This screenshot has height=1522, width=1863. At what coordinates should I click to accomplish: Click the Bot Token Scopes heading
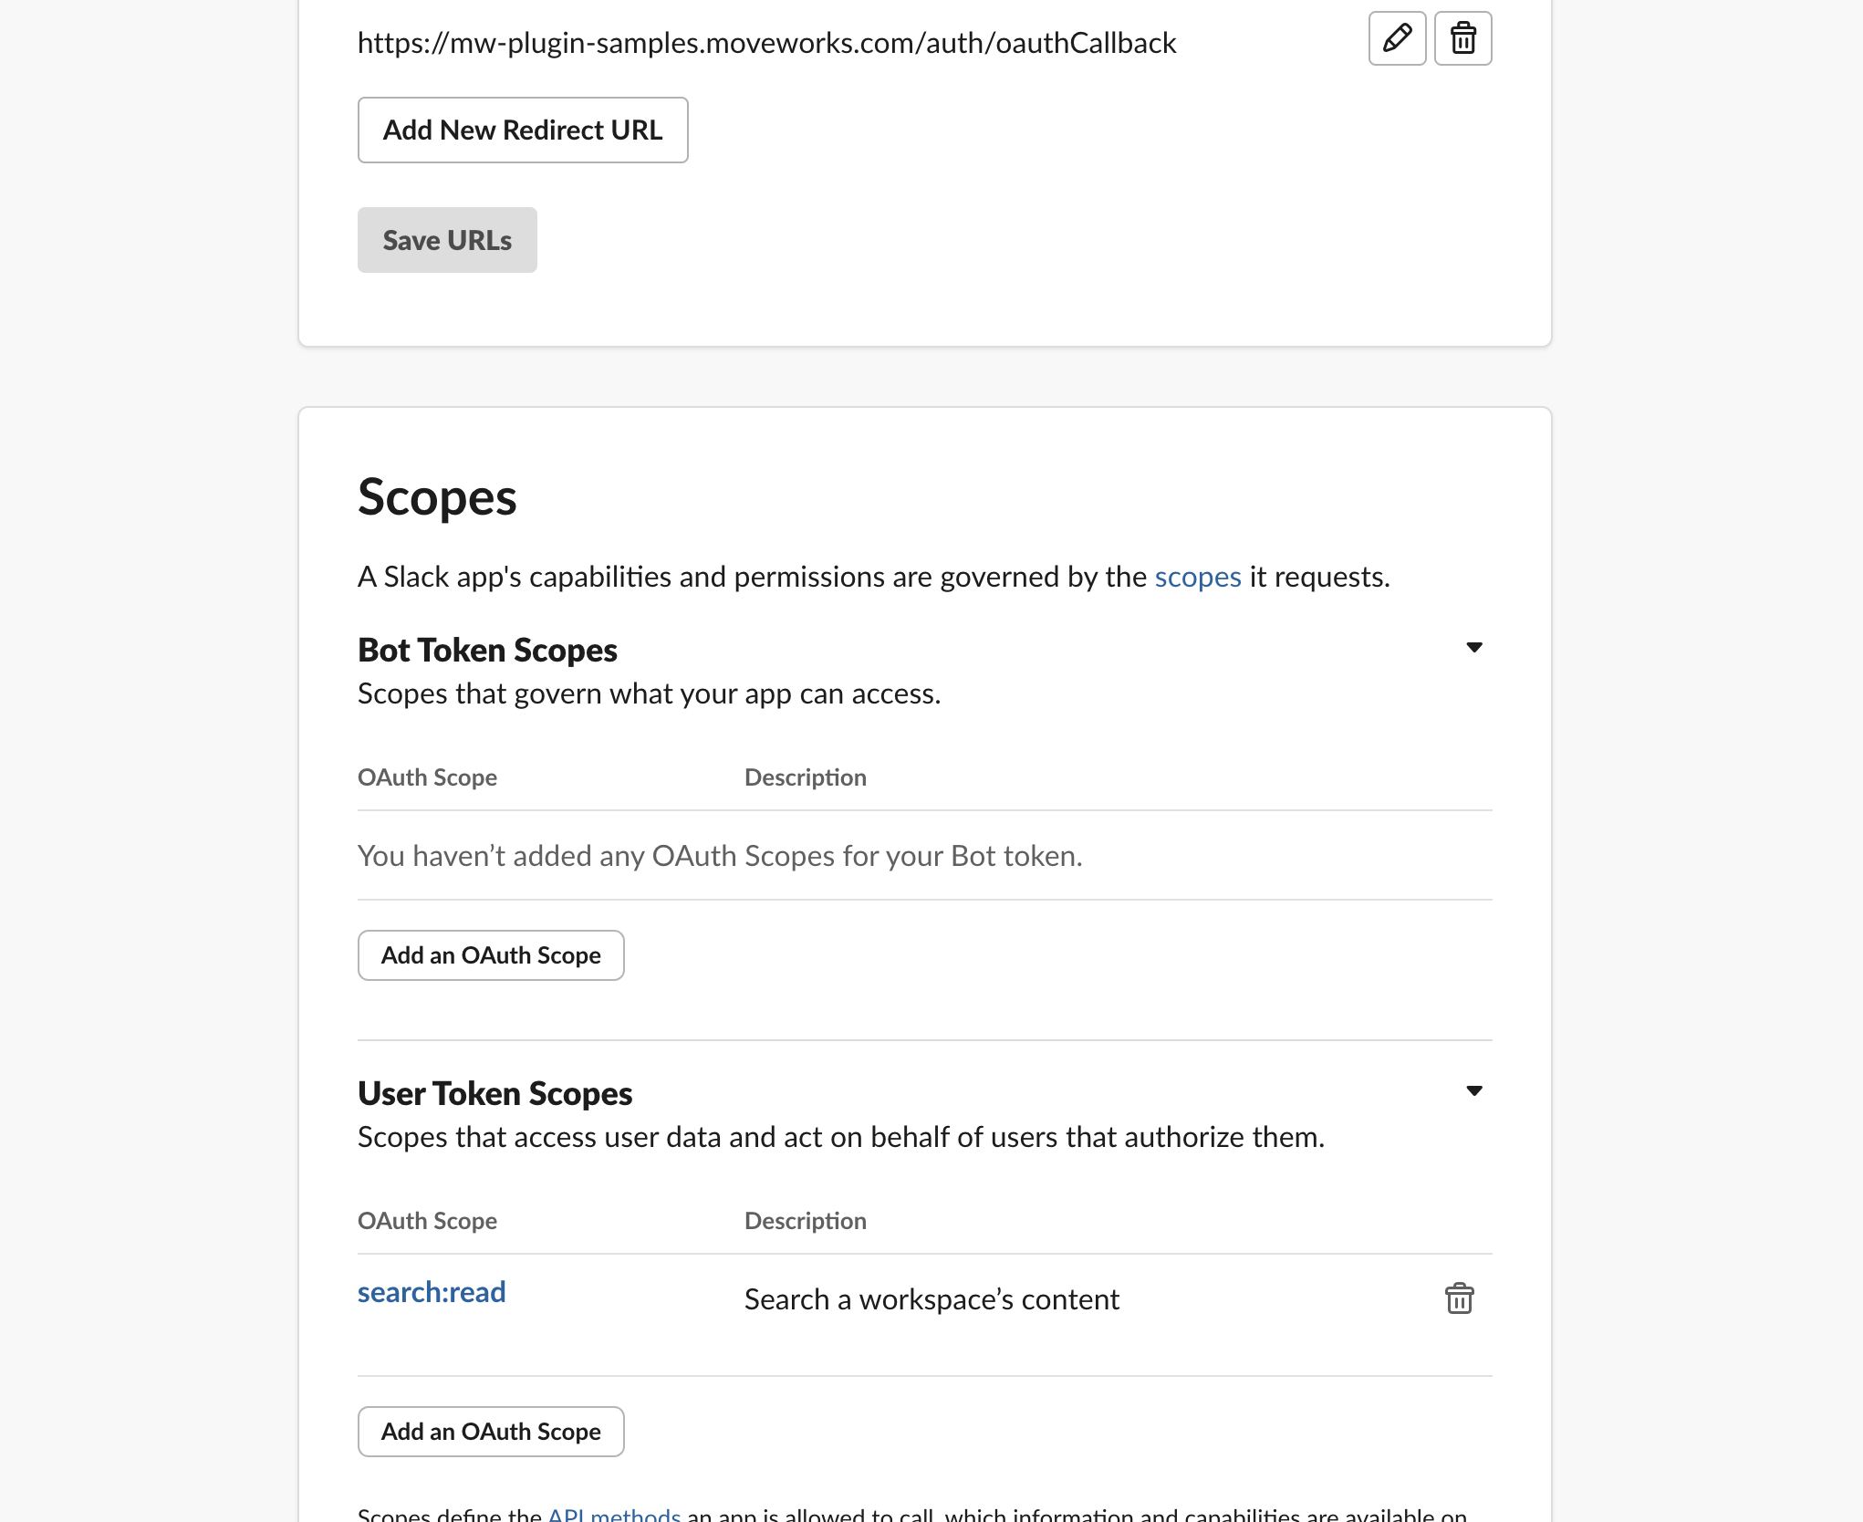point(487,650)
